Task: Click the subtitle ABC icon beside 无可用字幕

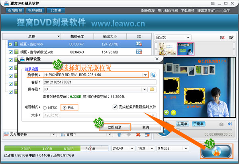Action: (6, 134)
